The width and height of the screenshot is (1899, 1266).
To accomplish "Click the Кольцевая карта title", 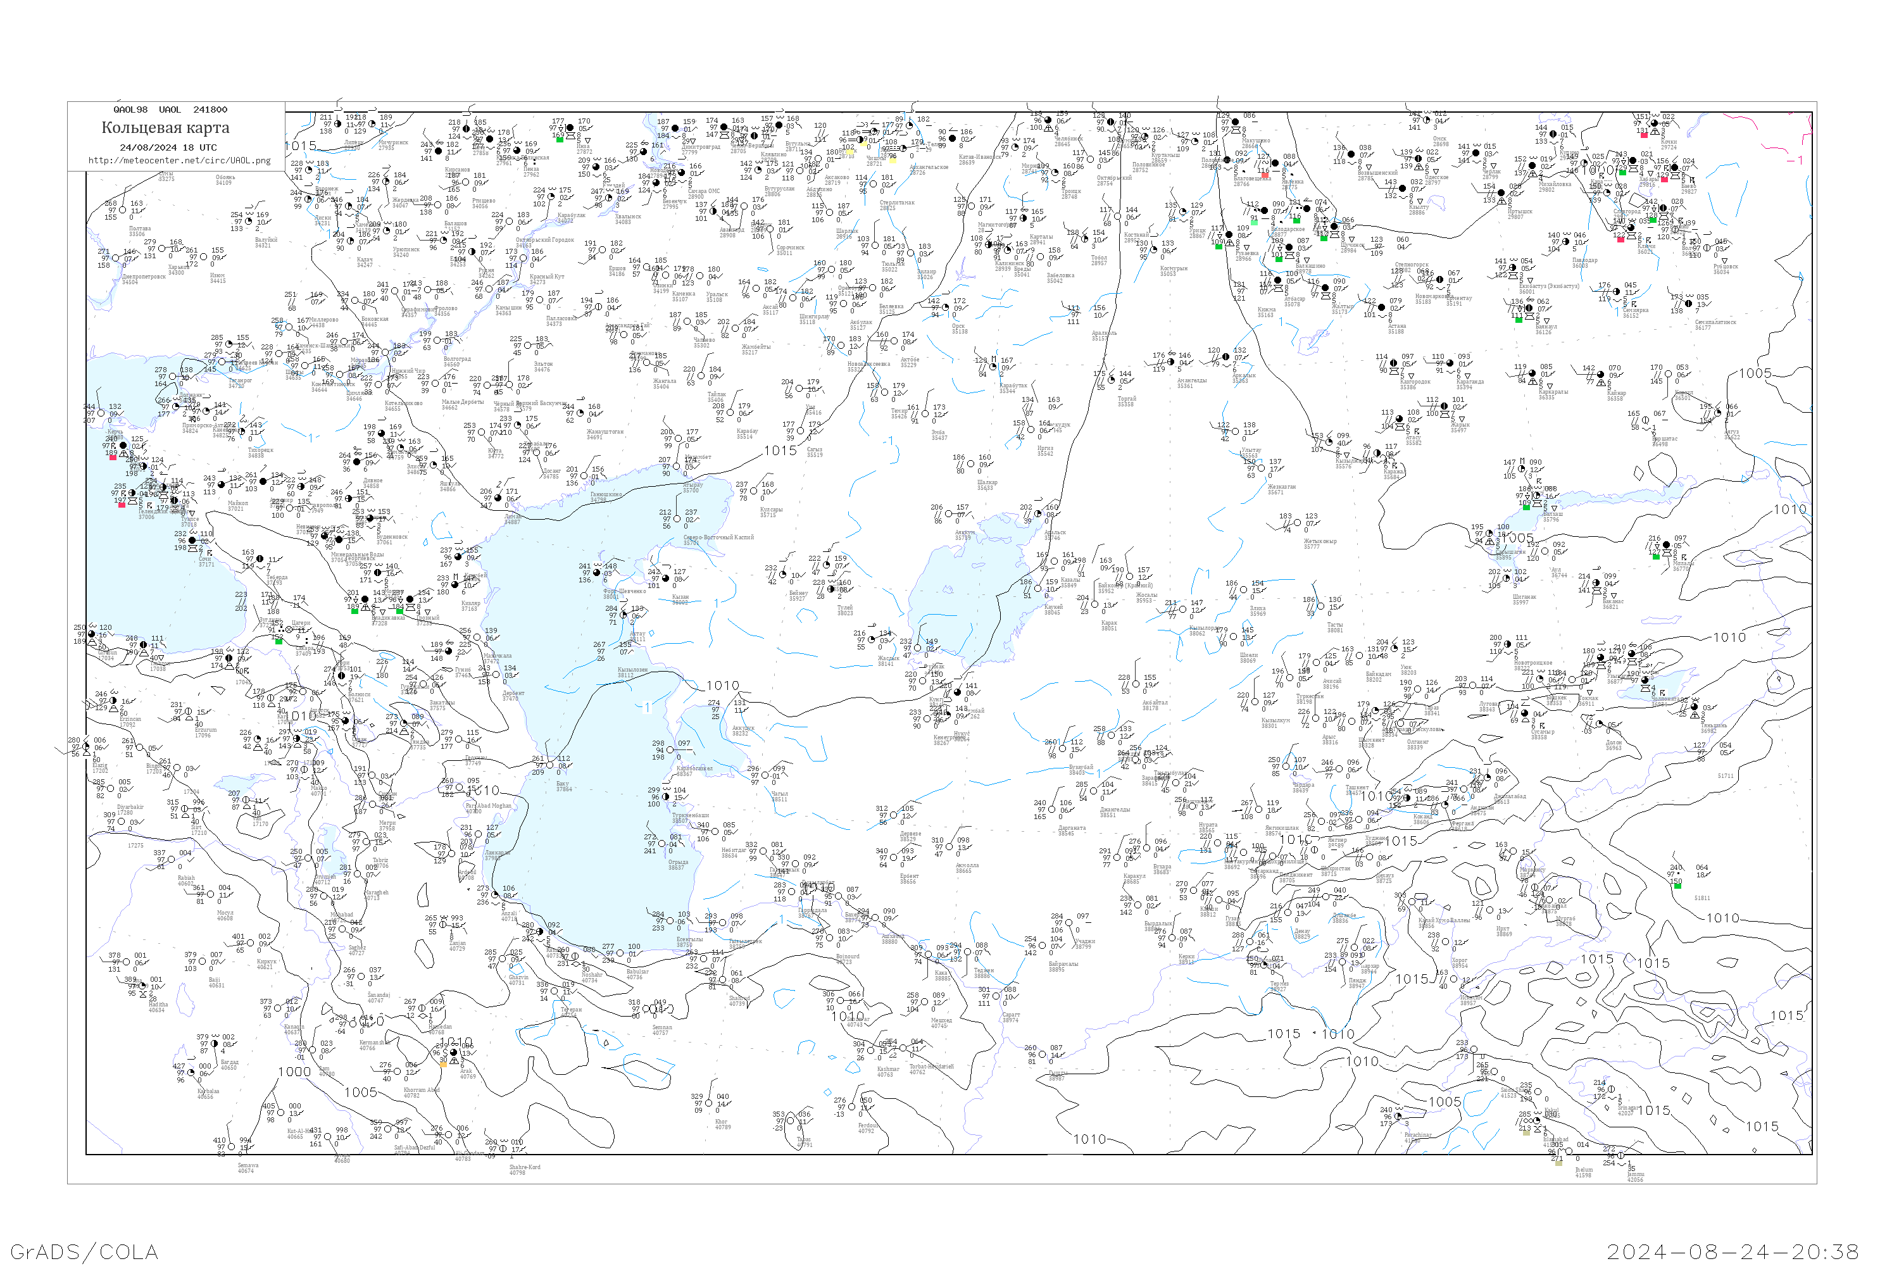I will pyautogui.click(x=165, y=128).
